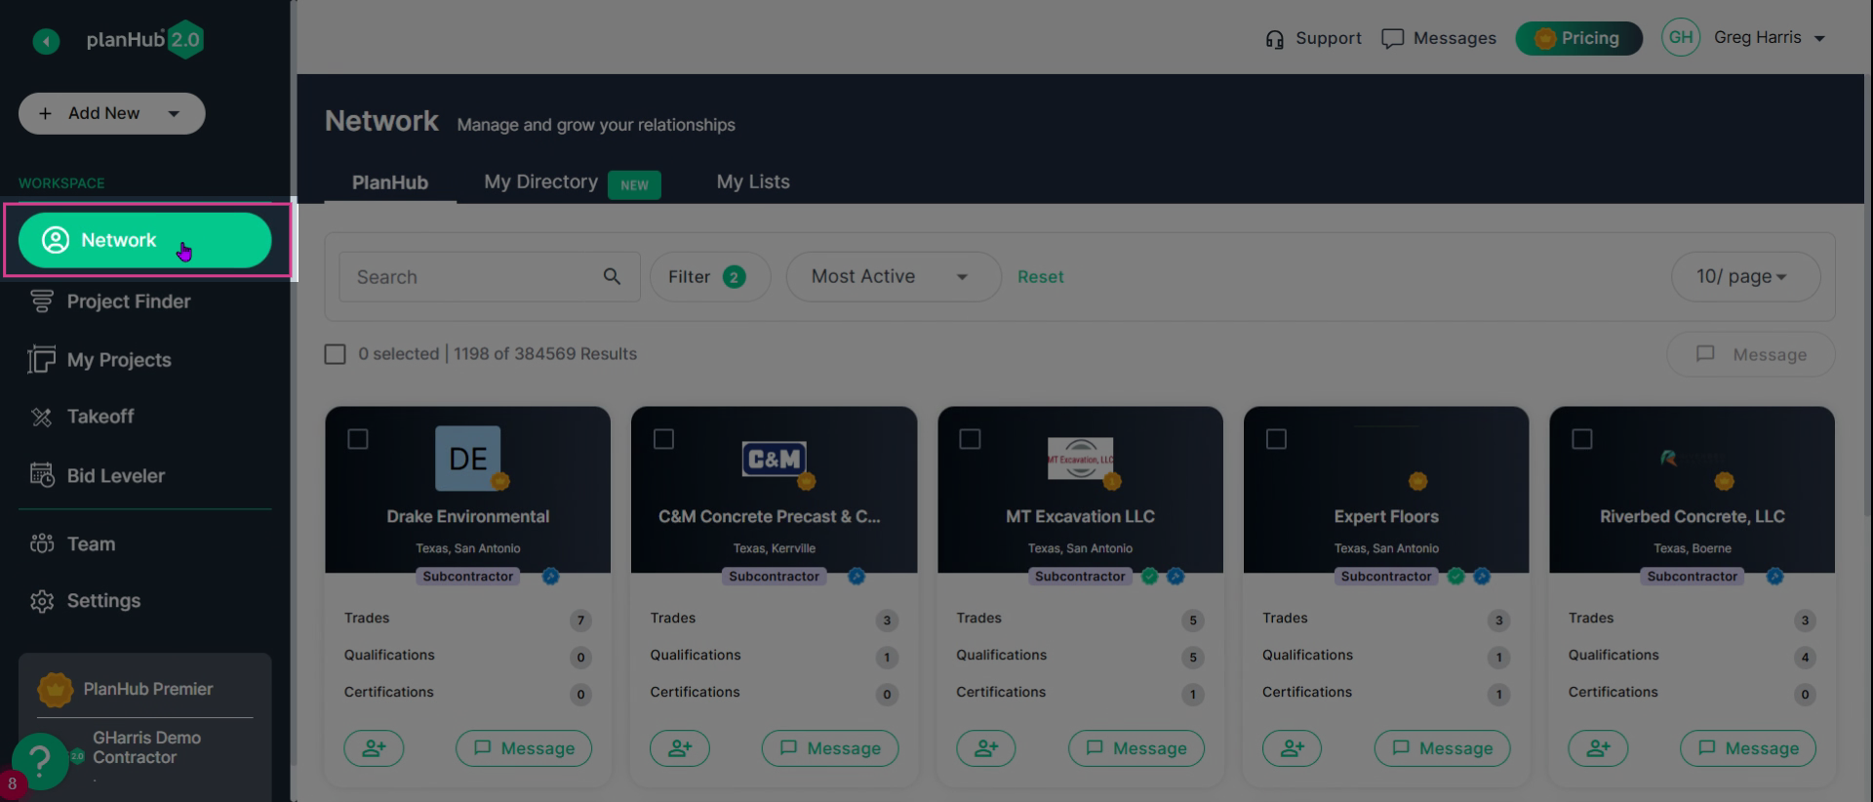1873x802 pixels.
Task: Select the Drake Environmental card checkbox
Action: coord(358,439)
